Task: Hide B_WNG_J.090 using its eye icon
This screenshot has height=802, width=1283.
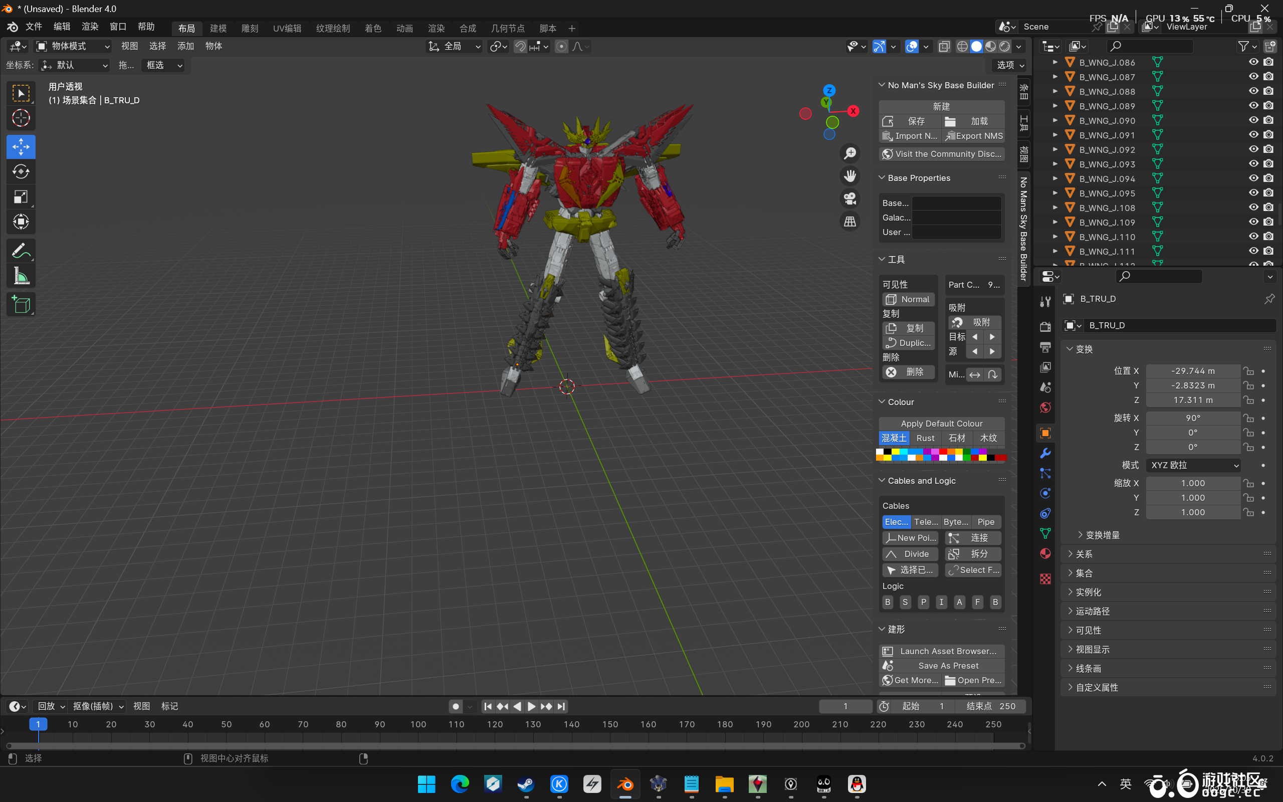Action: point(1253,120)
